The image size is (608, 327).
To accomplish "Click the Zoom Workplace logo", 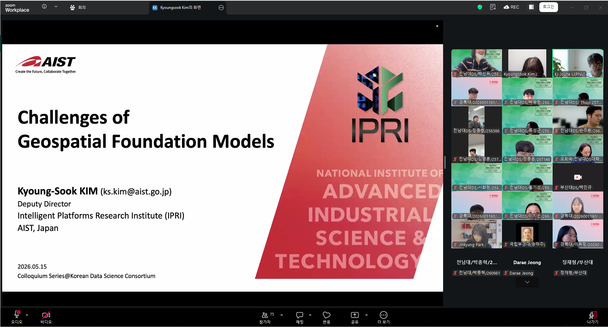I will pos(17,8).
